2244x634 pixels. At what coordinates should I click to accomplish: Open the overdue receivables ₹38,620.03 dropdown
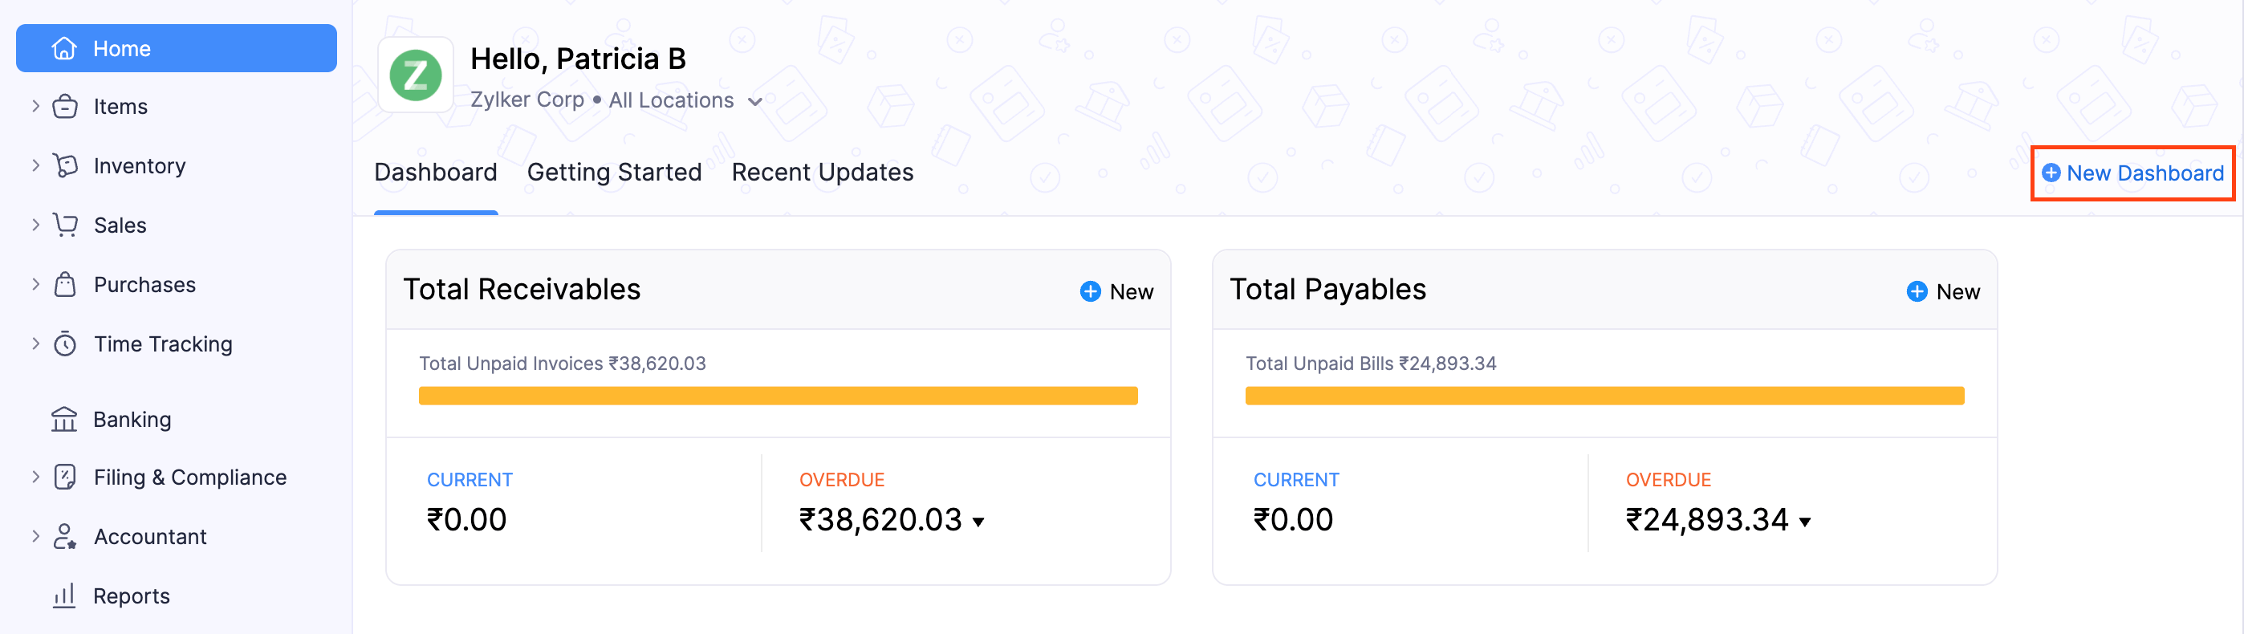pyautogui.click(x=979, y=522)
